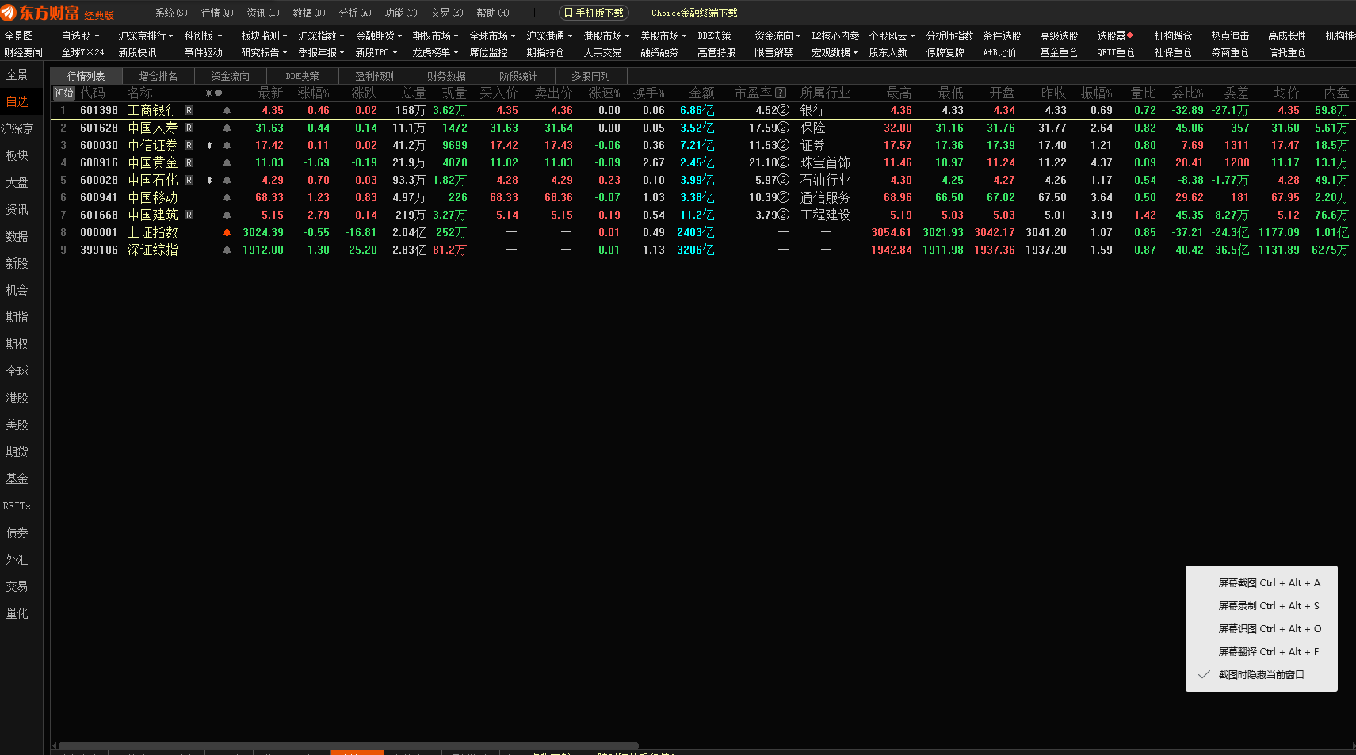Click the R badge next to 中国人寿
This screenshot has height=755, width=1356.
coord(189,128)
